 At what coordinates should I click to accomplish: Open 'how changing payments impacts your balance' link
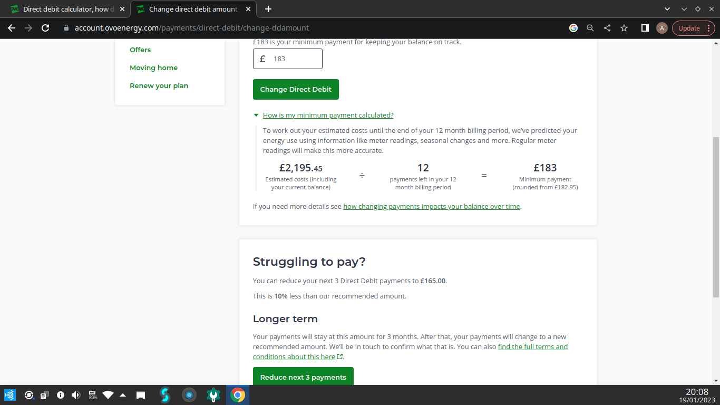coord(432,207)
